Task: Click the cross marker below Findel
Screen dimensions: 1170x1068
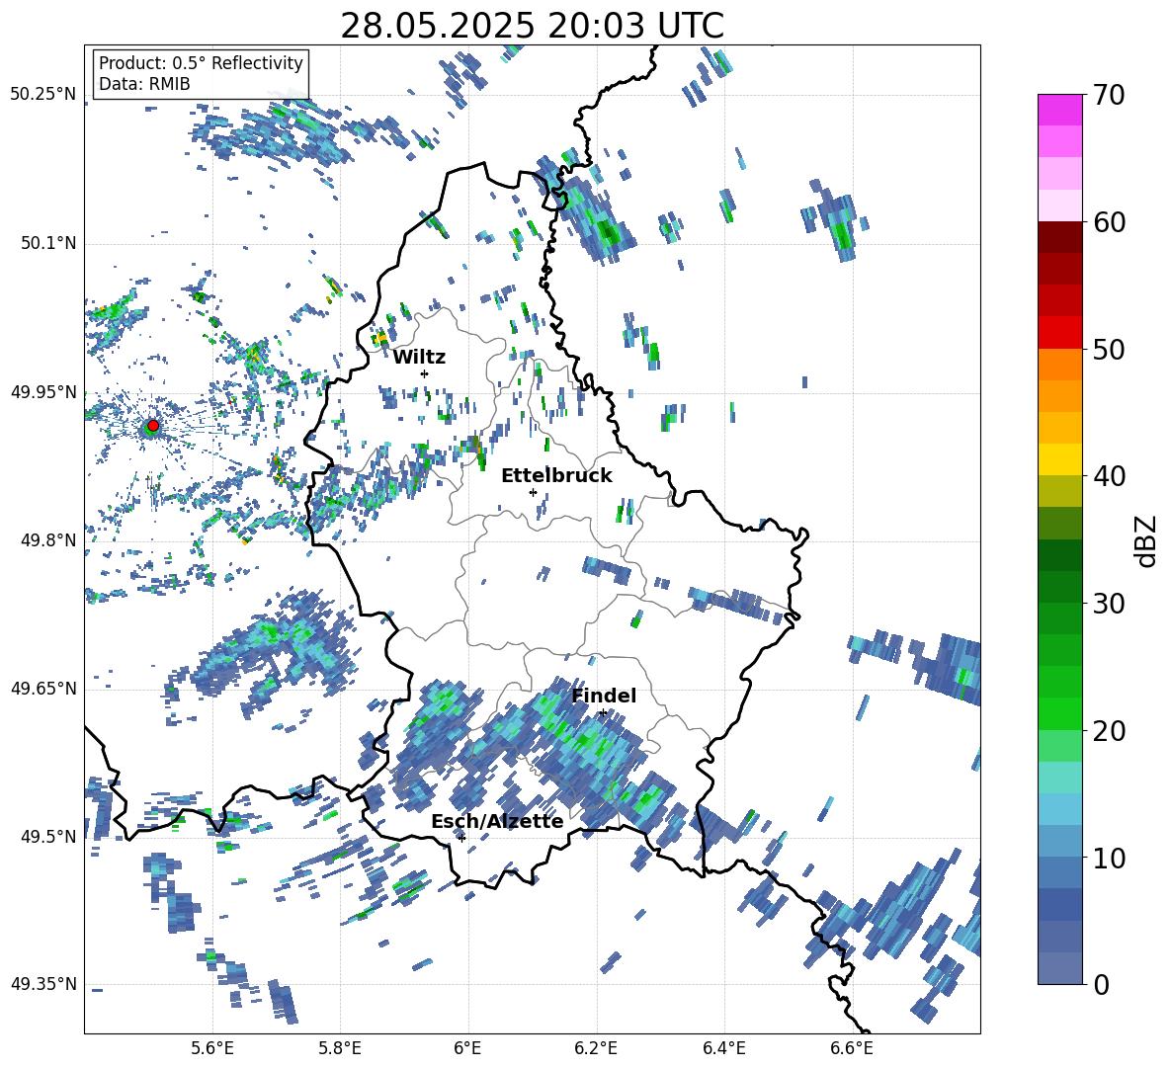Action: (x=603, y=713)
